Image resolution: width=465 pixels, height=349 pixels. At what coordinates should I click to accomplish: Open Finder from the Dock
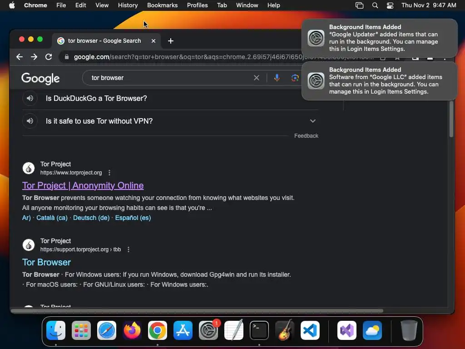click(56, 330)
